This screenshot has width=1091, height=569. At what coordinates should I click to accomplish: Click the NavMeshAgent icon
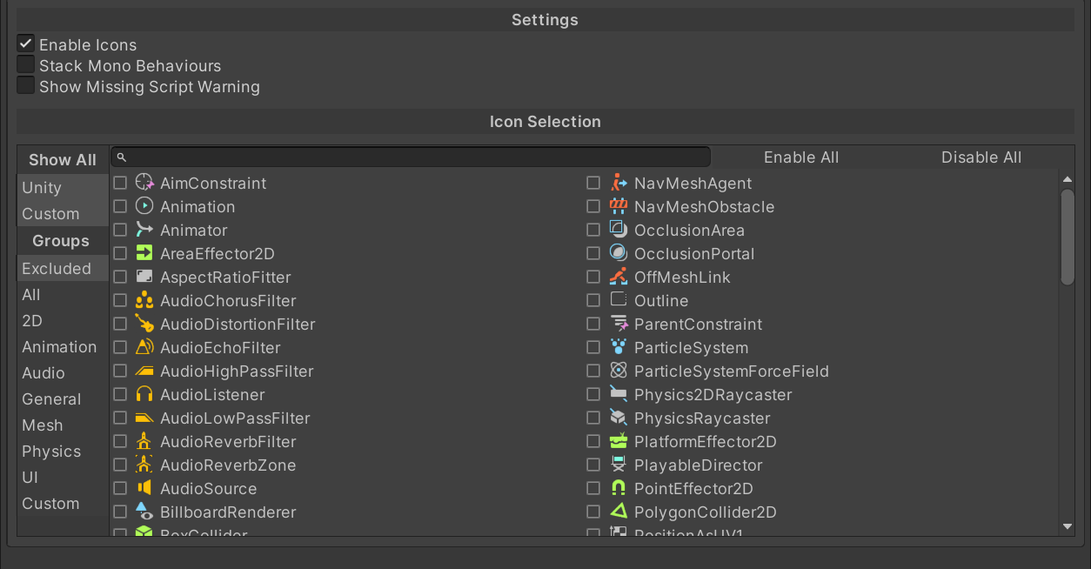click(x=619, y=184)
